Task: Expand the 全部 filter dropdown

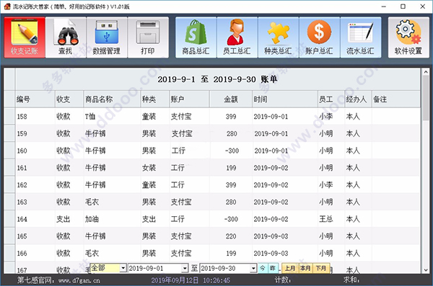Action: 123,268
